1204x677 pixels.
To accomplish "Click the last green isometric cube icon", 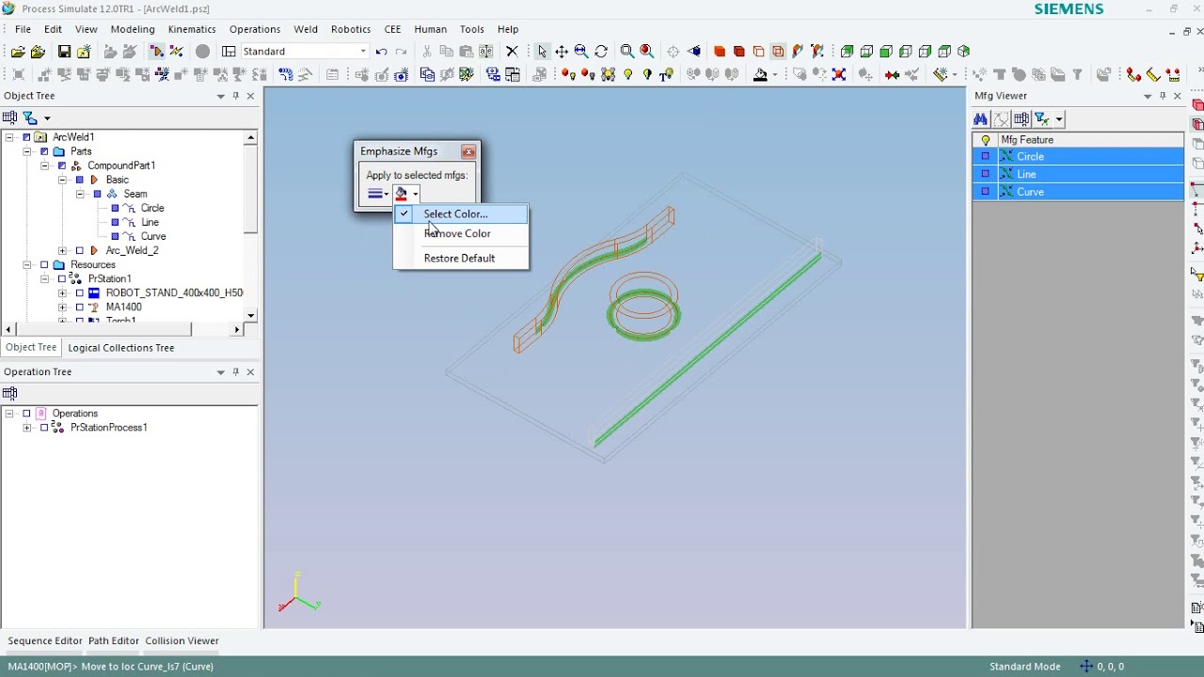I will [964, 52].
